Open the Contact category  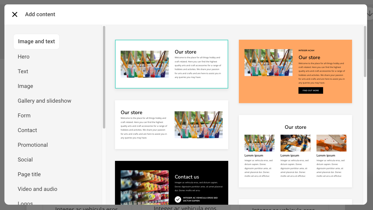27,130
